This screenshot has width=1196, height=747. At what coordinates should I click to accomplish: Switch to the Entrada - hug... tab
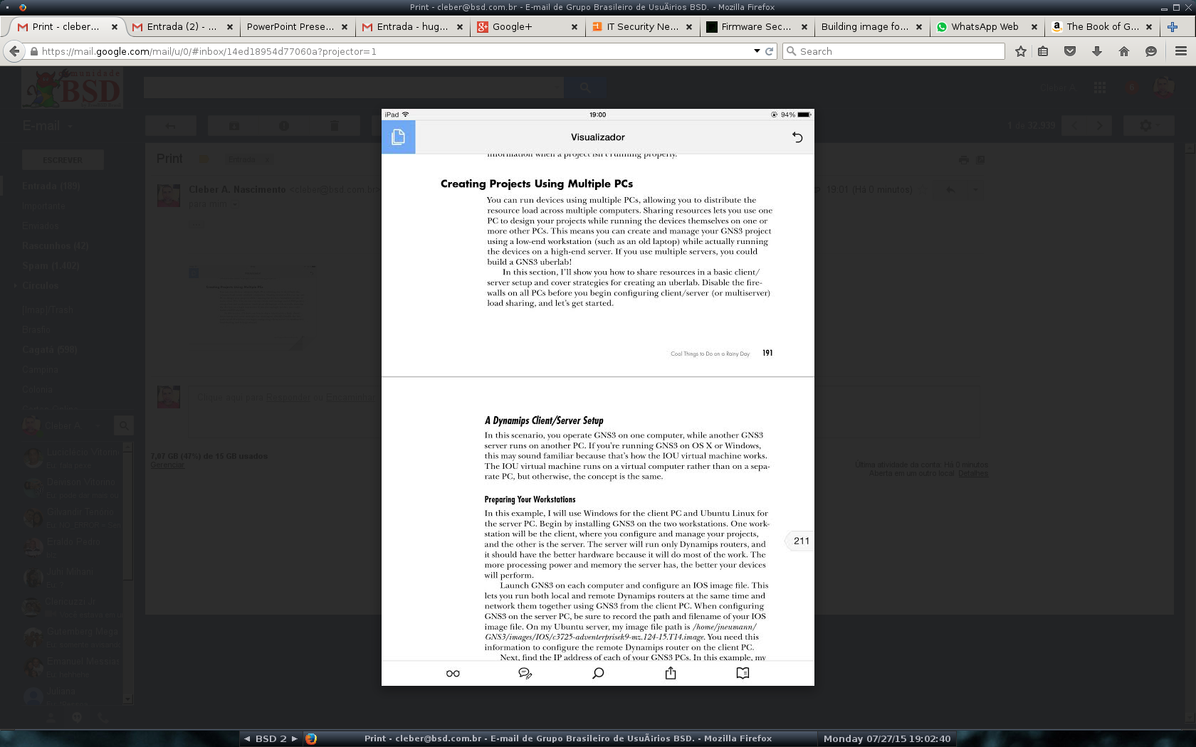pos(412,27)
